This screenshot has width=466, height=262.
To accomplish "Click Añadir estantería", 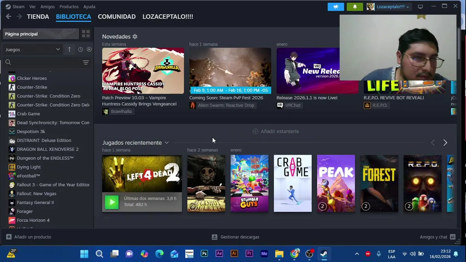I will pyautogui.click(x=276, y=131).
